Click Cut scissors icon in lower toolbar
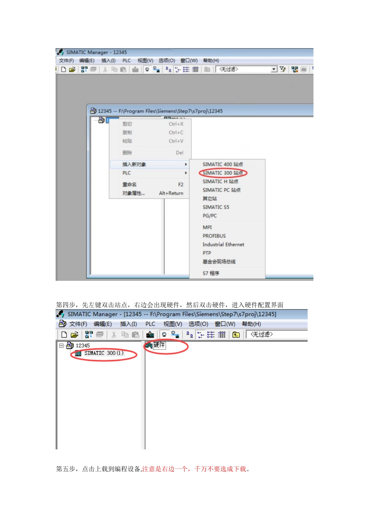The height and width of the screenshot is (522, 369). pos(114,334)
